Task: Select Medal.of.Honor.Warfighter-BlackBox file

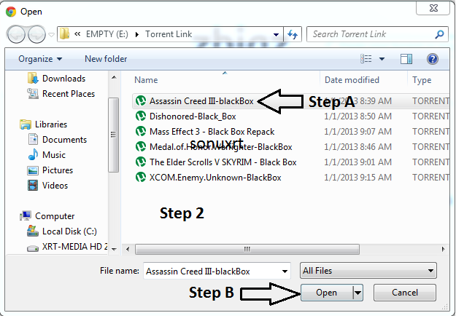Action: point(220,147)
